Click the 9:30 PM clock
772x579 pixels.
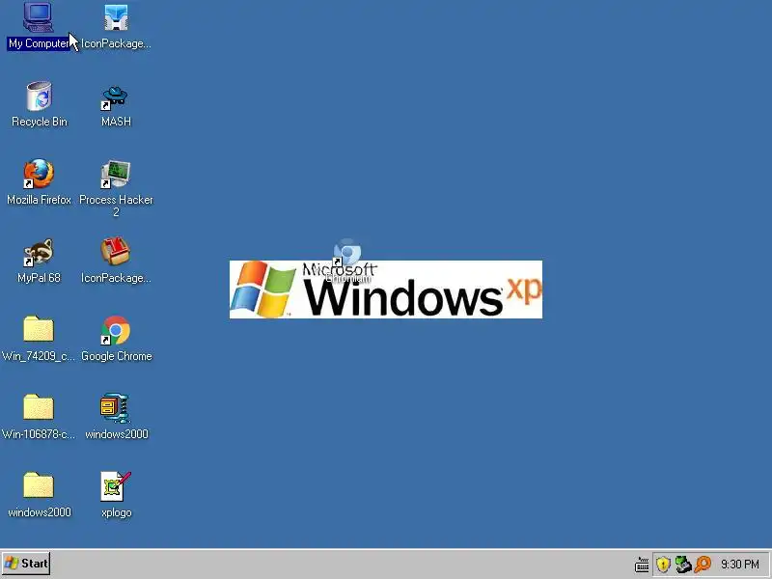tap(740, 565)
